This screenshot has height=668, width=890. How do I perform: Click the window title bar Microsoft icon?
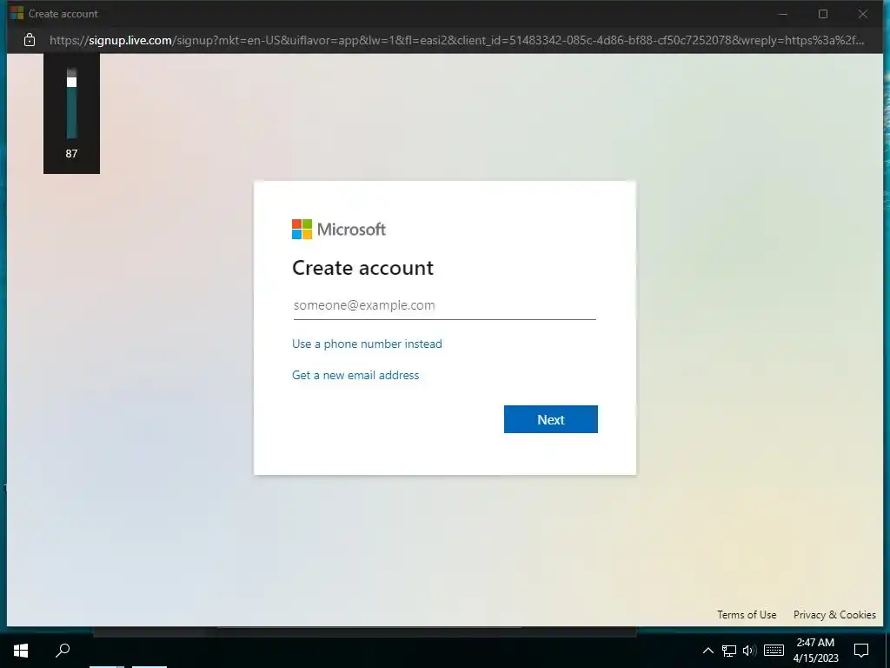[x=17, y=13]
